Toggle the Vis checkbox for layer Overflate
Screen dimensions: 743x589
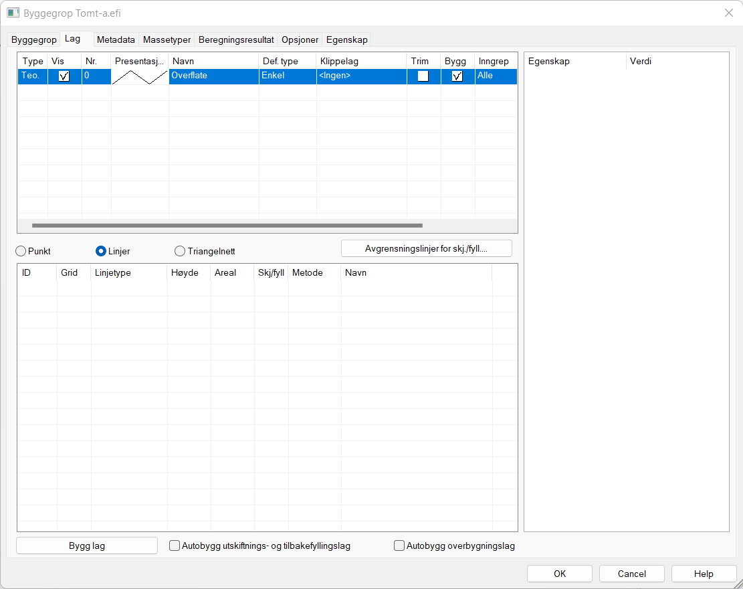click(x=64, y=76)
